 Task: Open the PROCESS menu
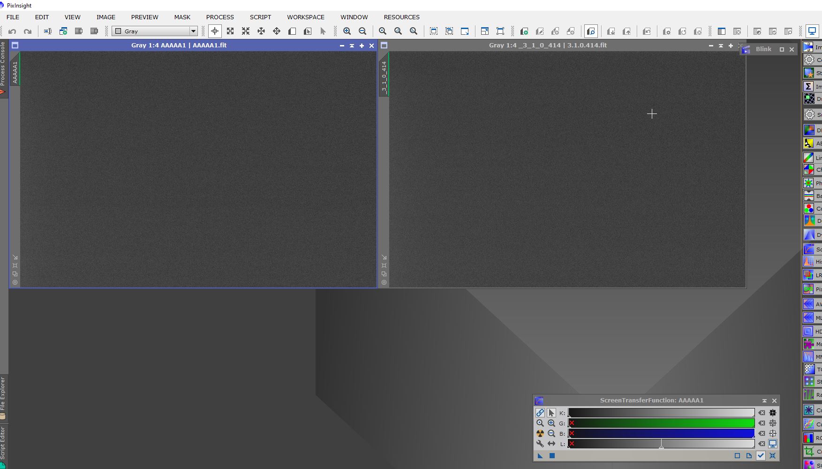coord(220,17)
